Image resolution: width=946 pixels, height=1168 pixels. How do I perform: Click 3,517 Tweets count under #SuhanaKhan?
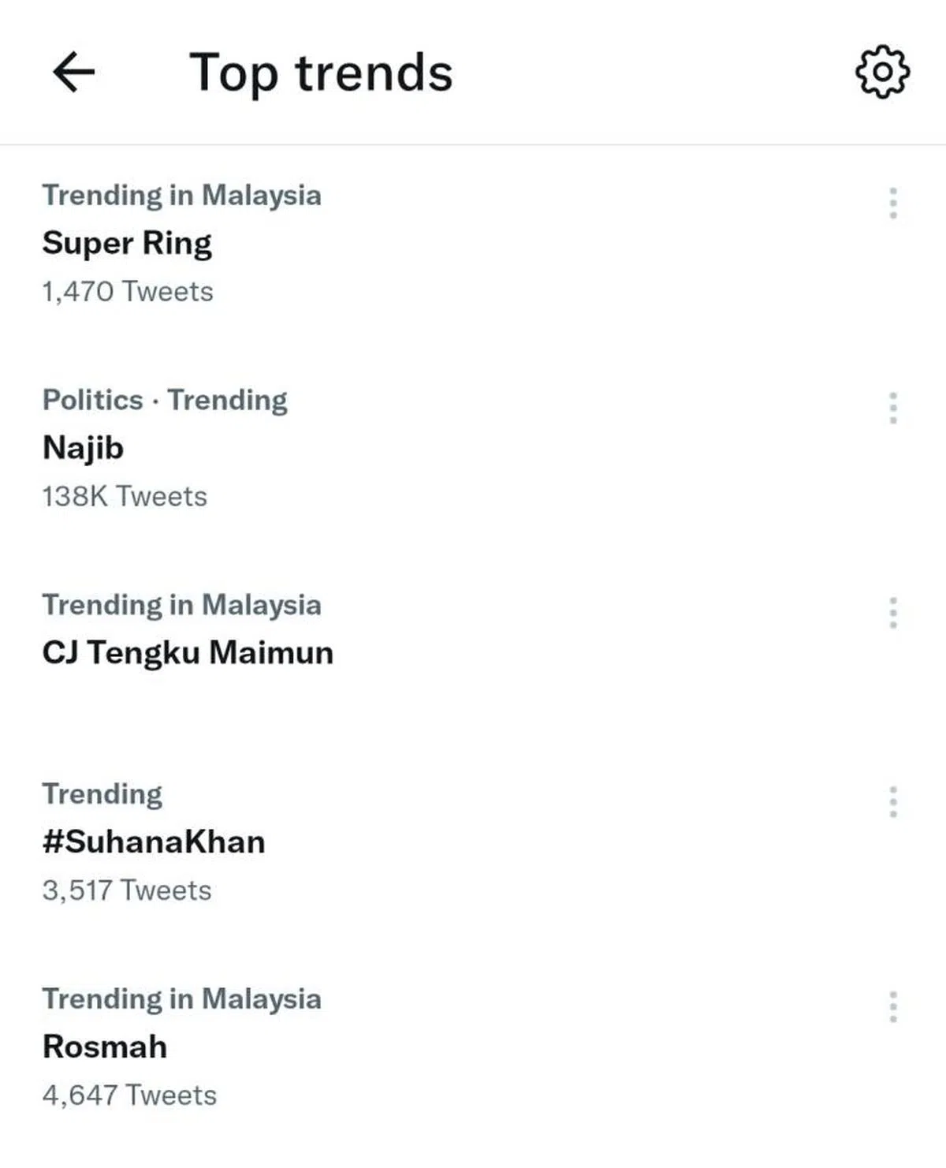click(x=127, y=891)
